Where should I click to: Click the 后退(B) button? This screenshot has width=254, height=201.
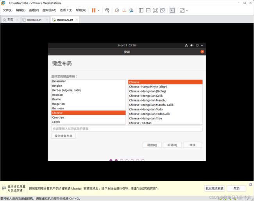coord(172,145)
